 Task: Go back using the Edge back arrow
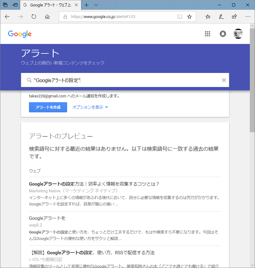coord(7,17)
